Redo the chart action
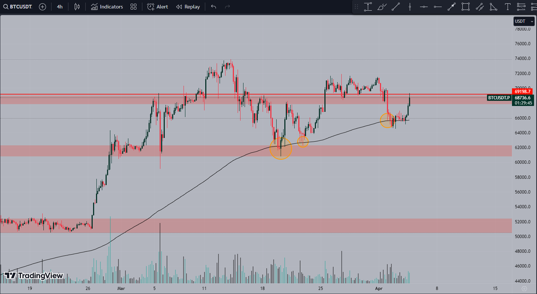This screenshot has width=537, height=294. (x=227, y=7)
